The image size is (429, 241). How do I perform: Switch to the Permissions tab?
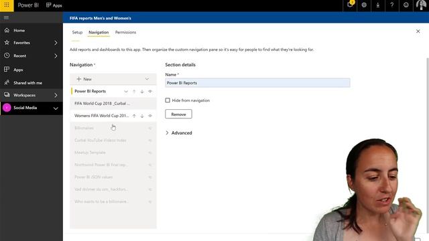[125, 32]
